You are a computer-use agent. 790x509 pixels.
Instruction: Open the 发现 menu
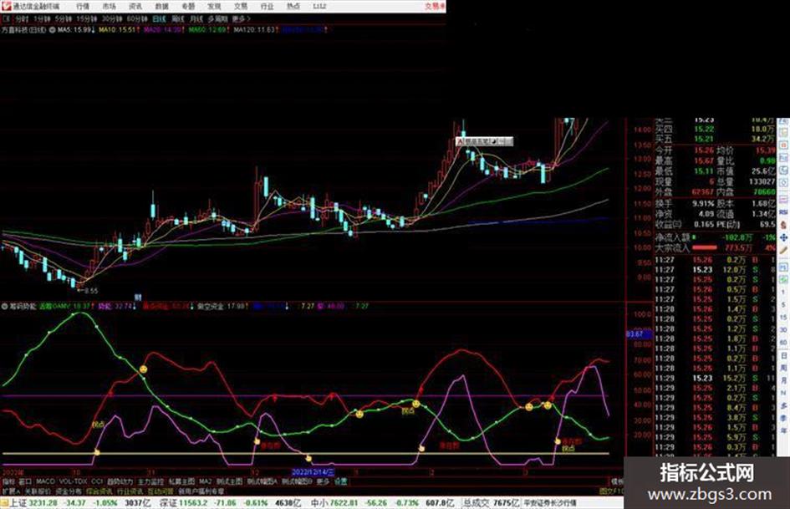214,6
